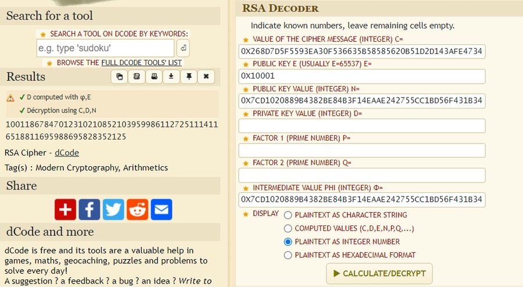This screenshot has width=523, height=287.
Task: Submit tool search with enter icon
Action: pyautogui.click(x=183, y=48)
